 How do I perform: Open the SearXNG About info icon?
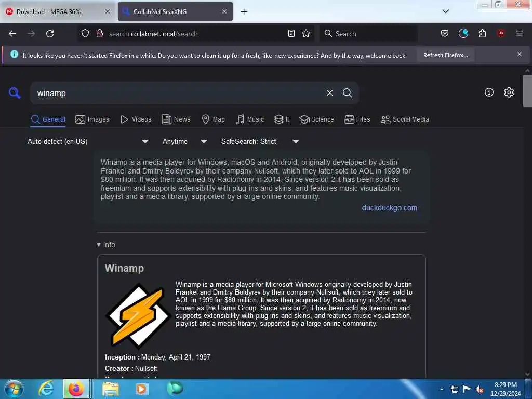[489, 92]
